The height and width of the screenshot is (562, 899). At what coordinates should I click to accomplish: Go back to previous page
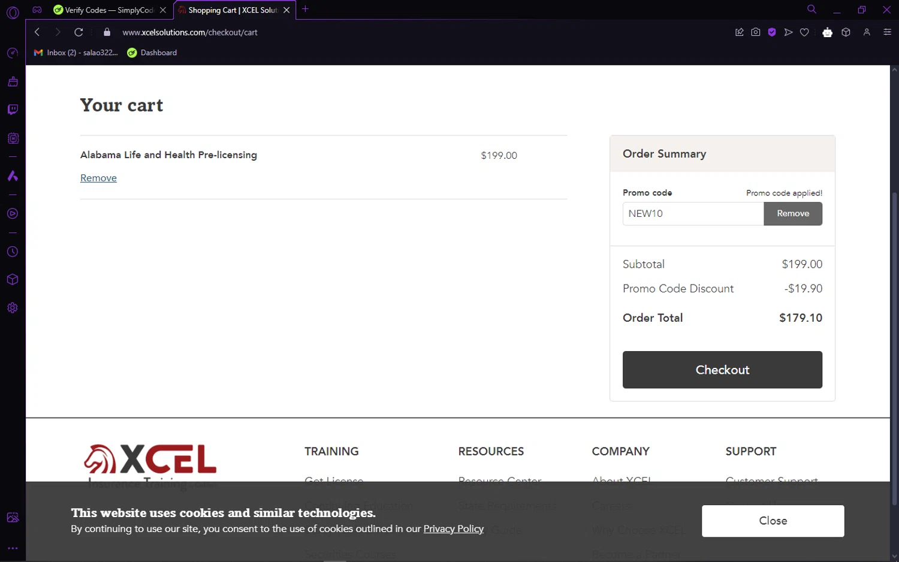point(37,32)
